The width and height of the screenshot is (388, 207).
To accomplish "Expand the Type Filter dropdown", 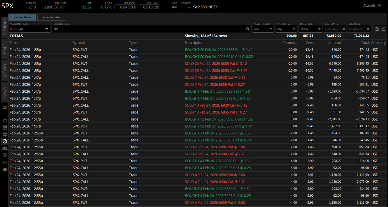I will pos(287,29).
